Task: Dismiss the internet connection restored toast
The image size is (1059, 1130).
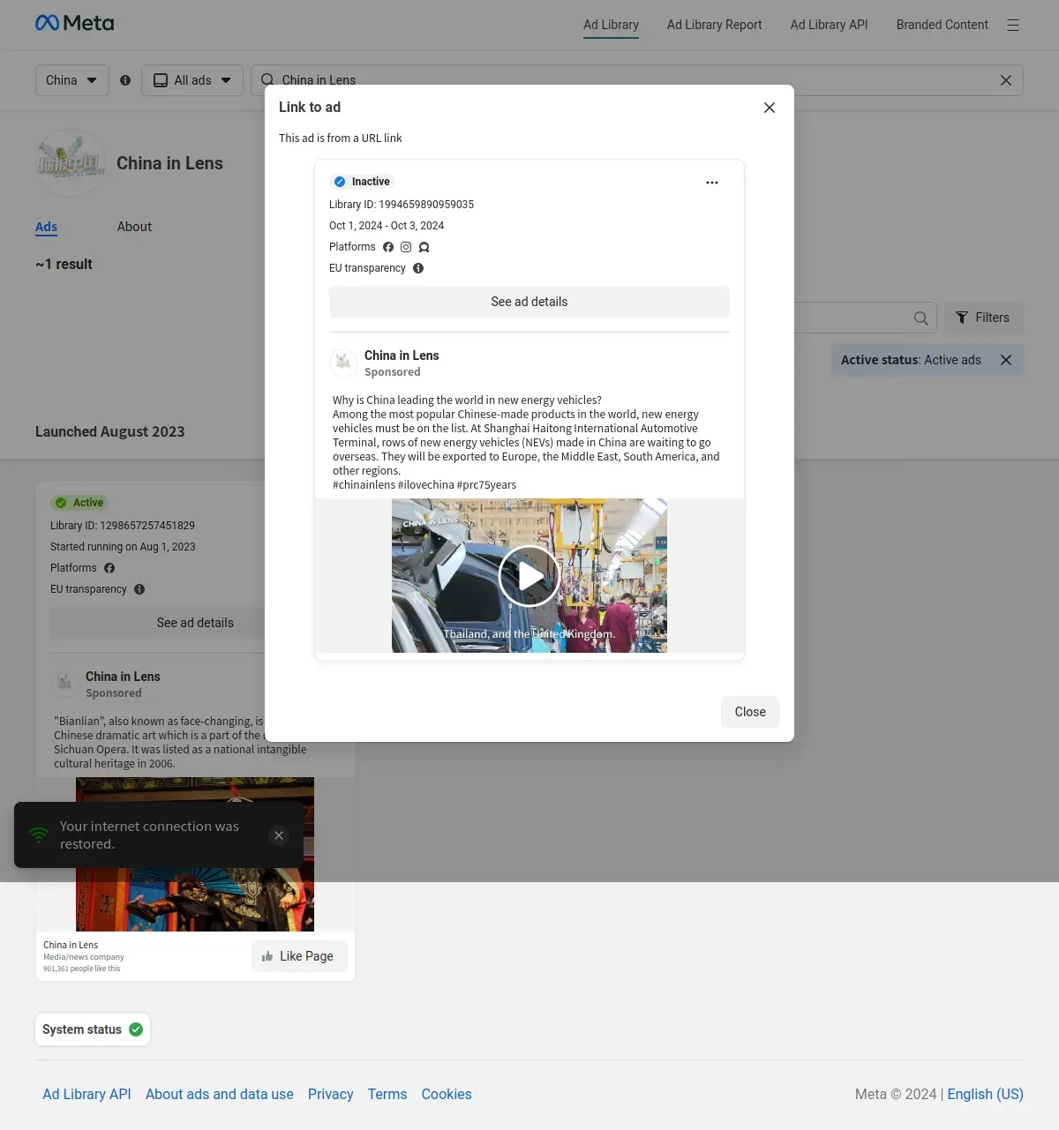Action: pos(279,835)
